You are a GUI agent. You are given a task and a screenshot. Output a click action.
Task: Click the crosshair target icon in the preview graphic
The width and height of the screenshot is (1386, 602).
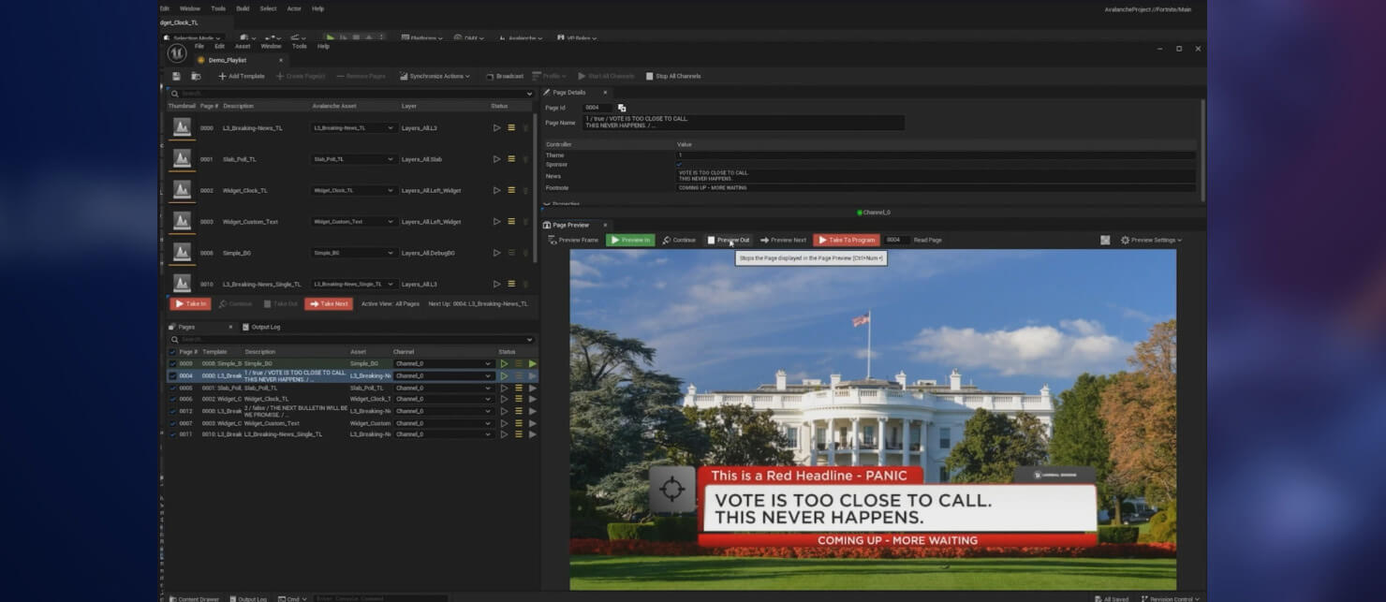click(672, 489)
